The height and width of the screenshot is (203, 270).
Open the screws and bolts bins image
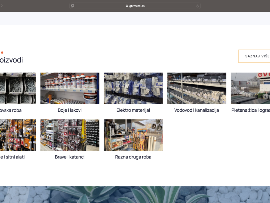coord(18,88)
